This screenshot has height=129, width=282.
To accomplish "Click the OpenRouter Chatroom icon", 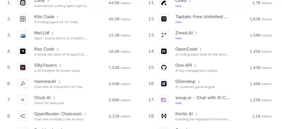I will pyautogui.click(x=23, y=116).
